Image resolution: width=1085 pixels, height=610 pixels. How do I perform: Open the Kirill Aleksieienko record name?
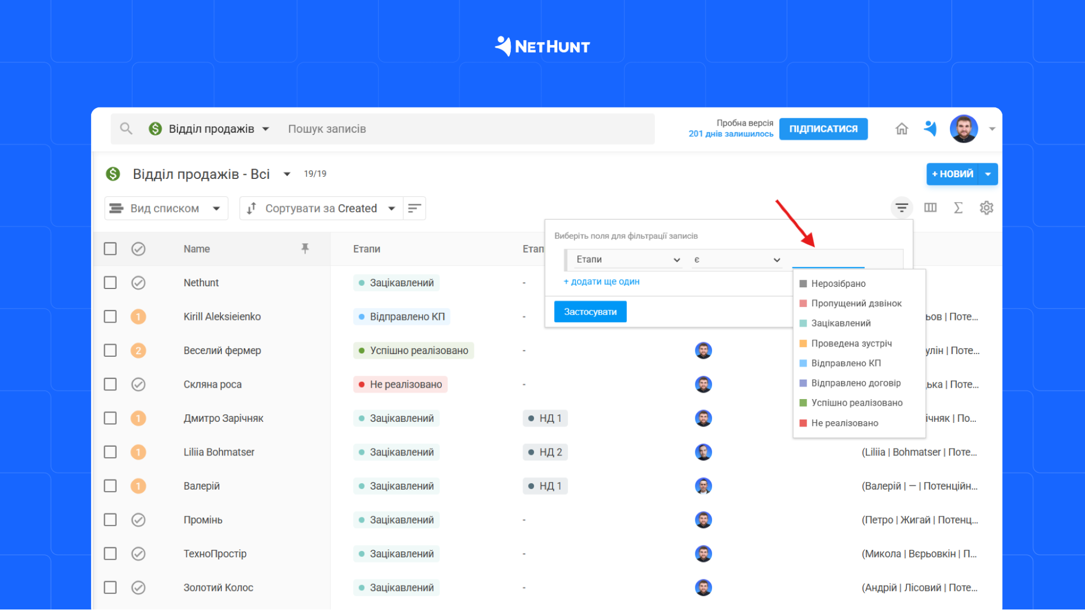pyautogui.click(x=222, y=317)
